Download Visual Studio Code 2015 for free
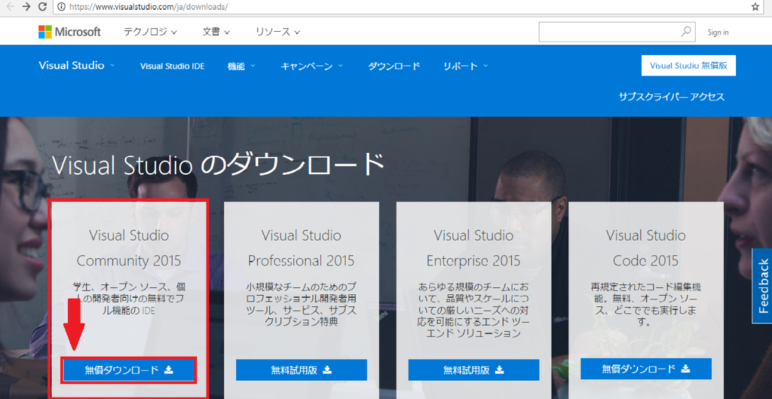Viewport: 772px width, 399px height. (646, 369)
